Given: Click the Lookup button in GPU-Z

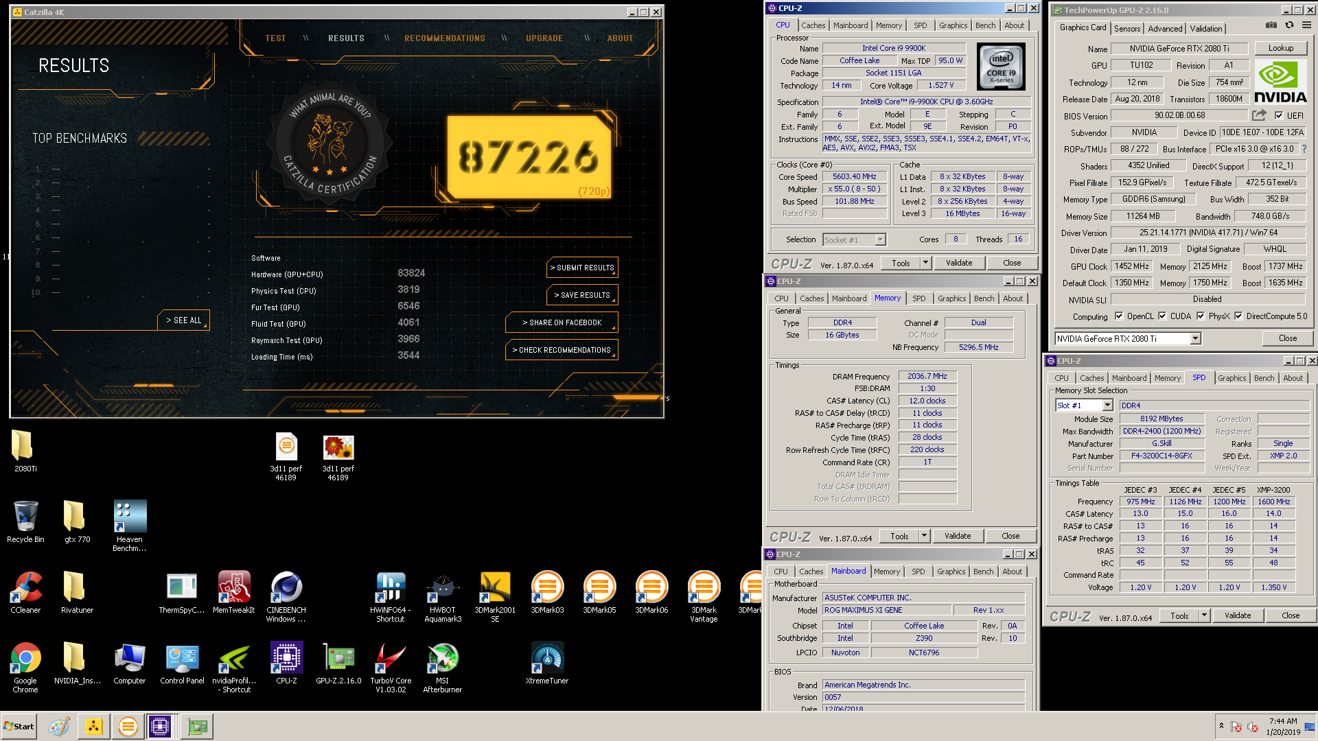Looking at the screenshot, I should 1281,48.
